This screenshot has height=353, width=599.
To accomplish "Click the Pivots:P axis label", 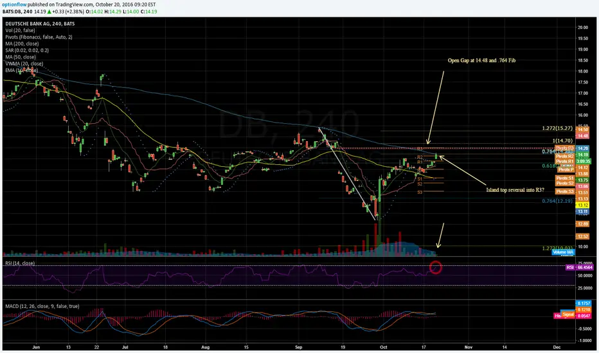I will [x=566, y=169].
